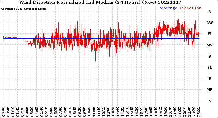This screenshot has width=218, height=118.
Task: Click the '12:50' time axis label
Action: 108,112
